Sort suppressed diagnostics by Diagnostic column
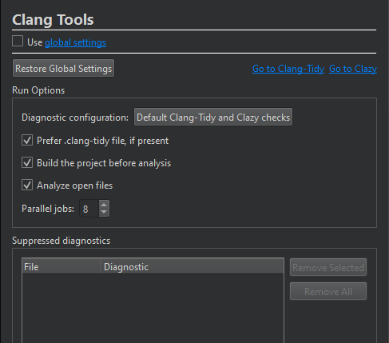This screenshot has height=343, width=389. click(193, 266)
